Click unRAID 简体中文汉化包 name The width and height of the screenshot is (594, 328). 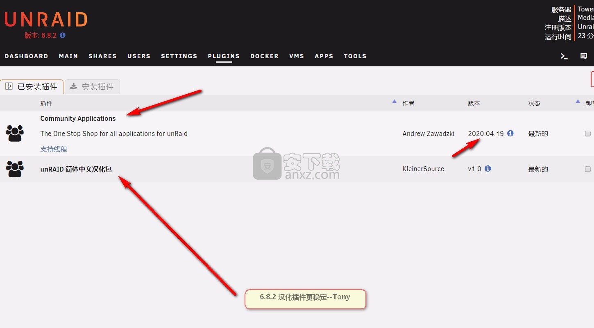coord(76,169)
